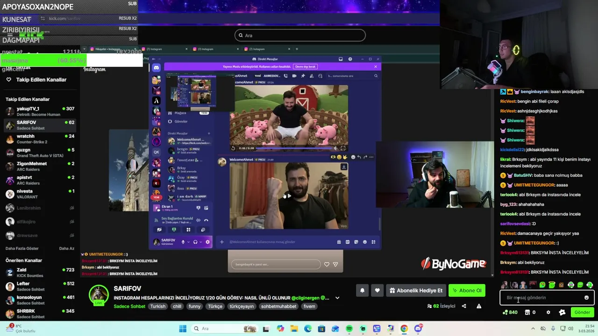
Task: Open the emoji picker in chat input
Action: (586, 298)
